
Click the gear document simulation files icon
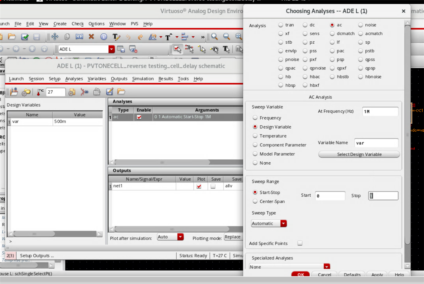72,92
